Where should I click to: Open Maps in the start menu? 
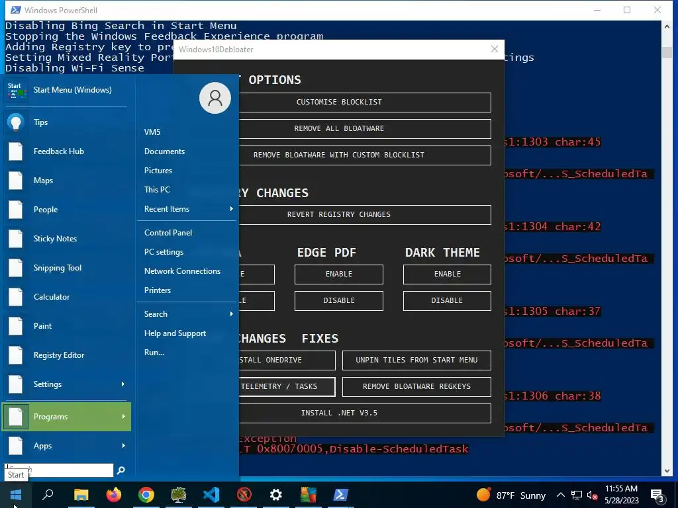(x=67, y=181)
